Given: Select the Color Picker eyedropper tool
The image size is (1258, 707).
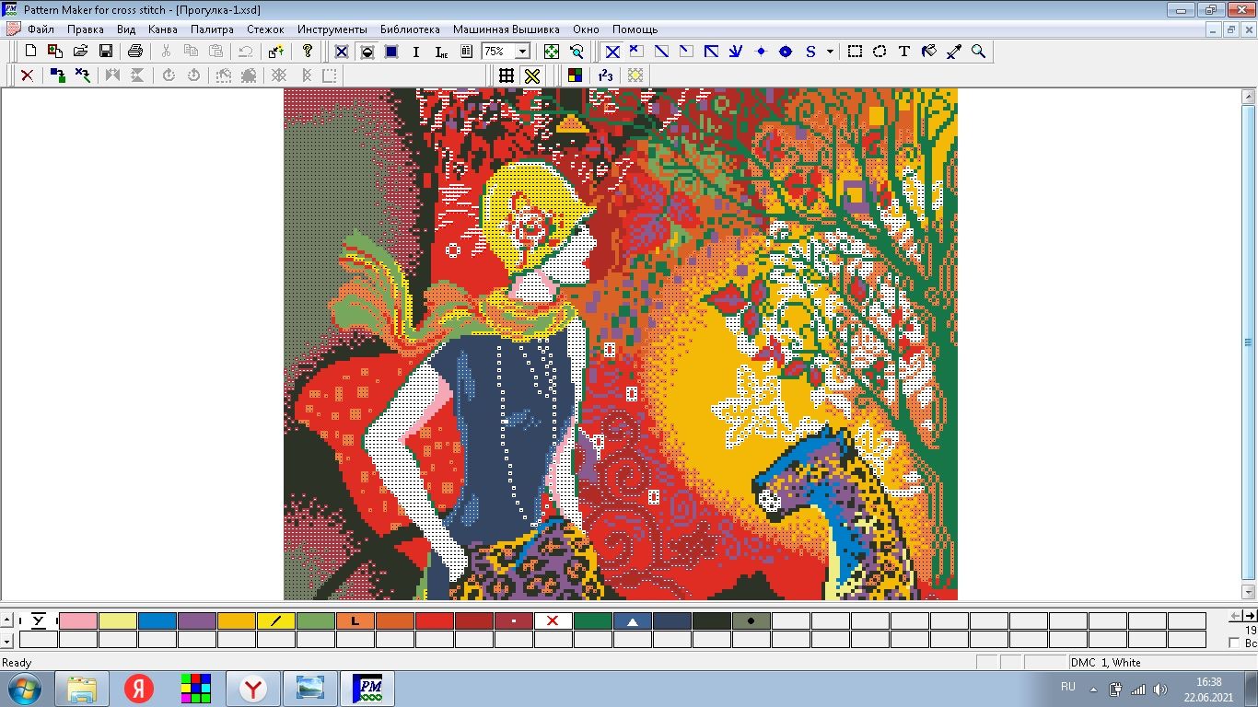Looking at the screenshot, I should tap(954, 52).
